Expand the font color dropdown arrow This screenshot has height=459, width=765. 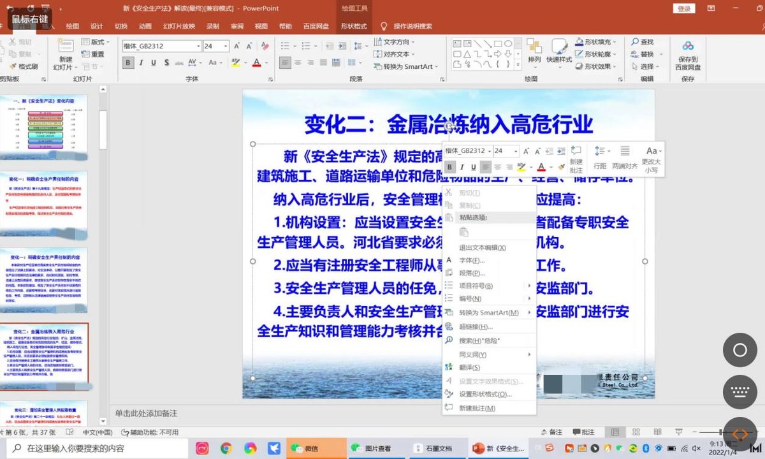(x=265, y=63)
